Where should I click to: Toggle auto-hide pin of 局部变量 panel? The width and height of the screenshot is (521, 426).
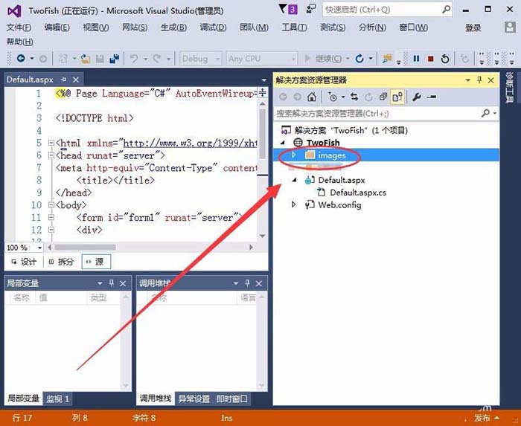(112, 283)
